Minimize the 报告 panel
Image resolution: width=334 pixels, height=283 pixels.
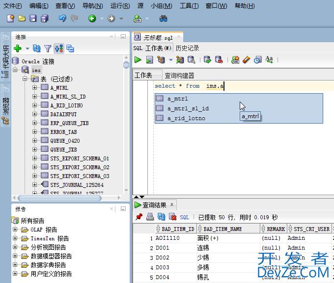coord(123,209)
